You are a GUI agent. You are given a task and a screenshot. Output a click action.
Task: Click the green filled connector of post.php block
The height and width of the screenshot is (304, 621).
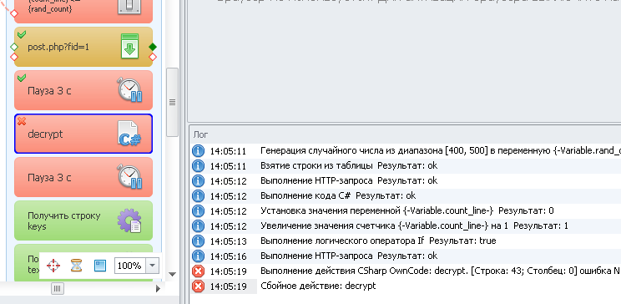pyautogui.click(x=153, y=47)
